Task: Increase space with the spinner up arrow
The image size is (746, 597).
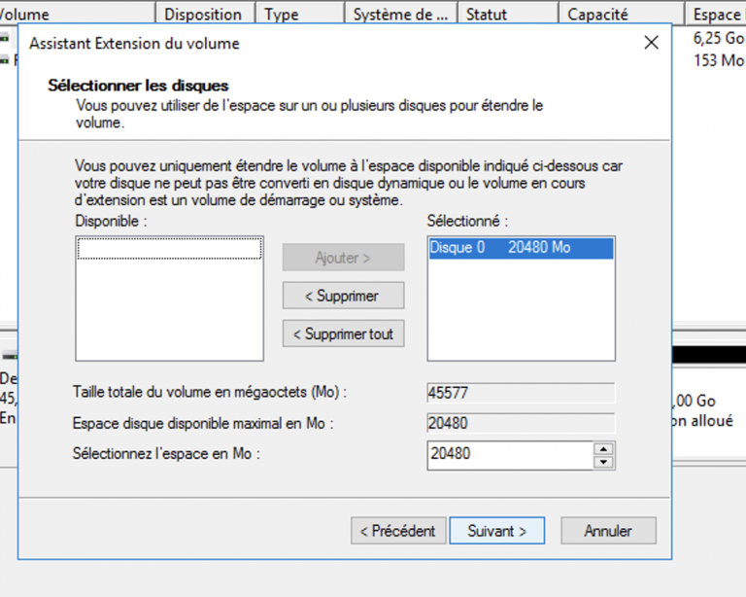Action: click(604, 448)
